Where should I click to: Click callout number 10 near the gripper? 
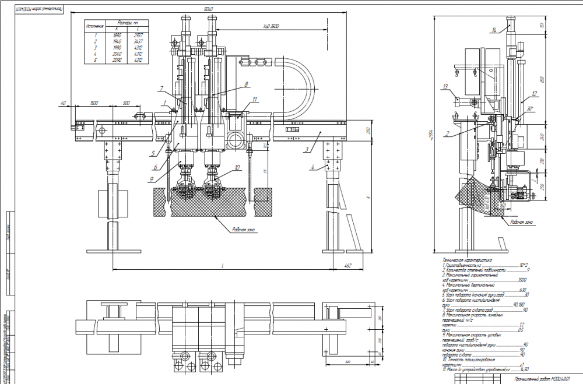click(237, 168)
